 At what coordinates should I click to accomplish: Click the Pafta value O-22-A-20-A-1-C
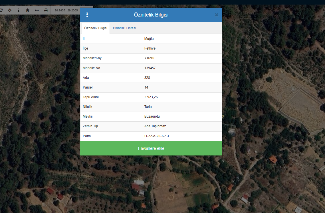(x=157, y=136)
